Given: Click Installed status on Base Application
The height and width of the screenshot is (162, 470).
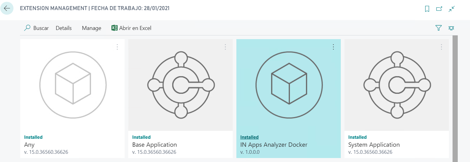Looking at the screenshot, I should (x=141, y=137).
